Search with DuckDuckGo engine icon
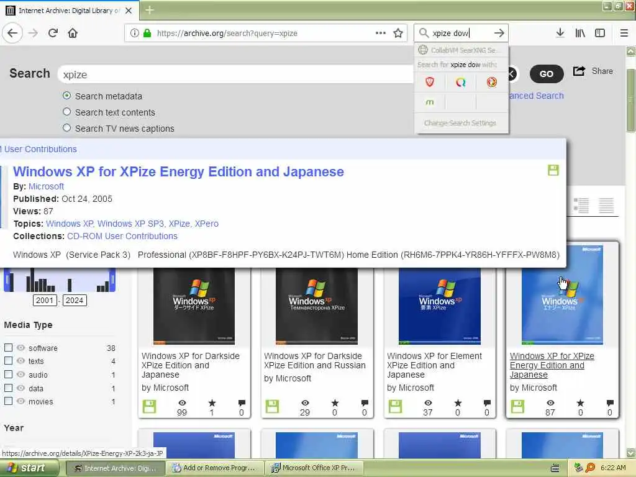 click(492, 83)
